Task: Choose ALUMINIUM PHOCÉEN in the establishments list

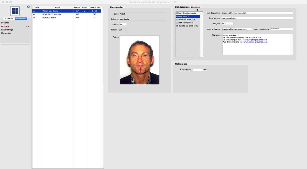Action: click(x=185, y=20)
